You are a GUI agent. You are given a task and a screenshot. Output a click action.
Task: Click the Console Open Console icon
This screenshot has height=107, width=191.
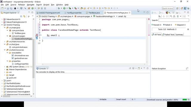tap(139, 68)
